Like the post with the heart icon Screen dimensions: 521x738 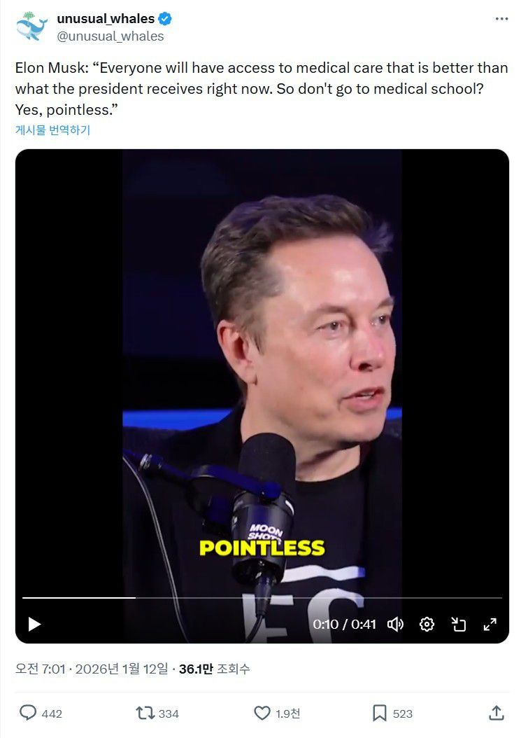click(262, 713)
